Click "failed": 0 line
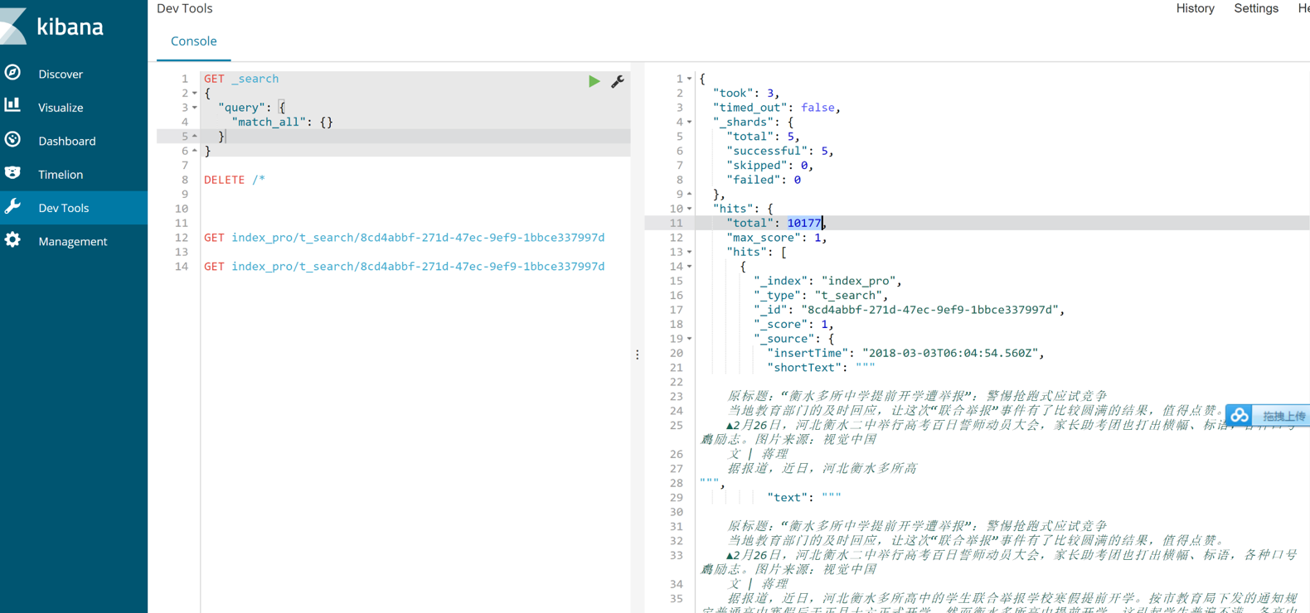Screen dimensions: 1310x613 (x=764, y=180)
